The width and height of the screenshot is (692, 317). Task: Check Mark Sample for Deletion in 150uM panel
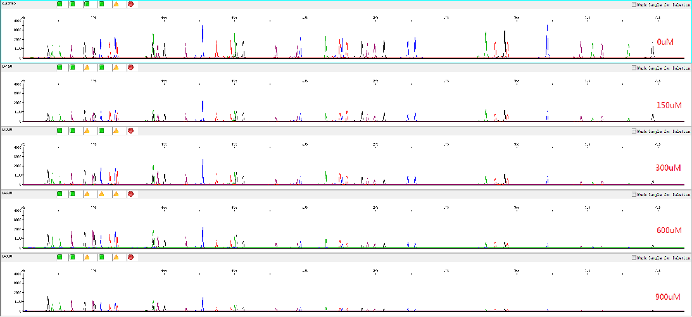634,68
